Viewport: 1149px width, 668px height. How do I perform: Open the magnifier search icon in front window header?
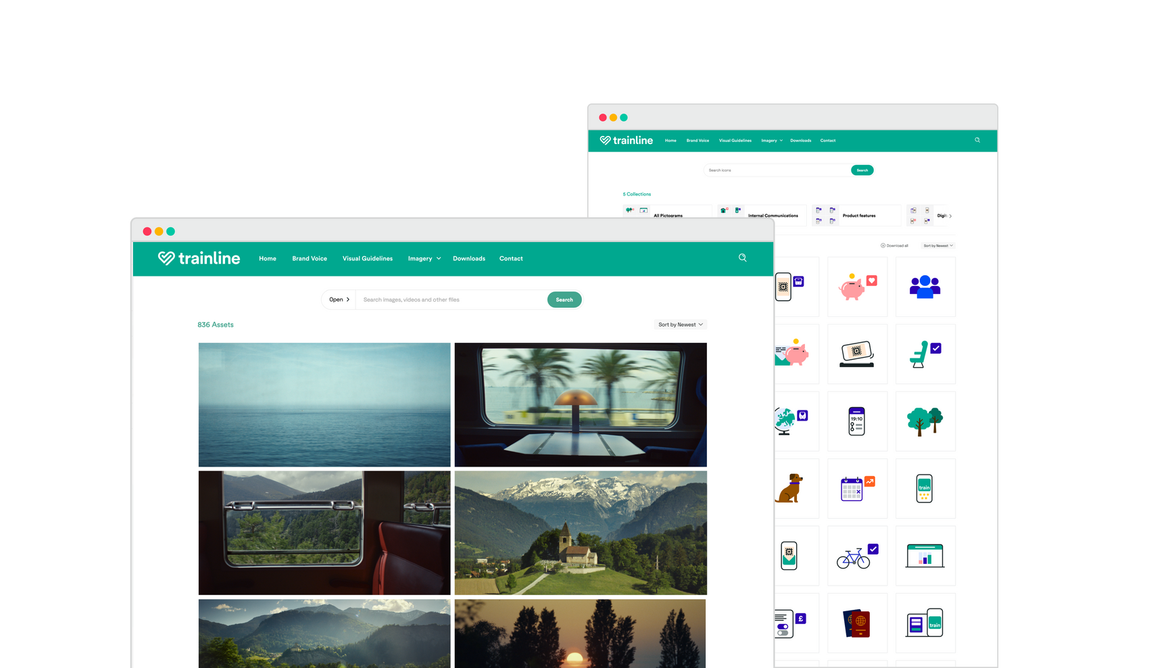(x=742, y=258)
